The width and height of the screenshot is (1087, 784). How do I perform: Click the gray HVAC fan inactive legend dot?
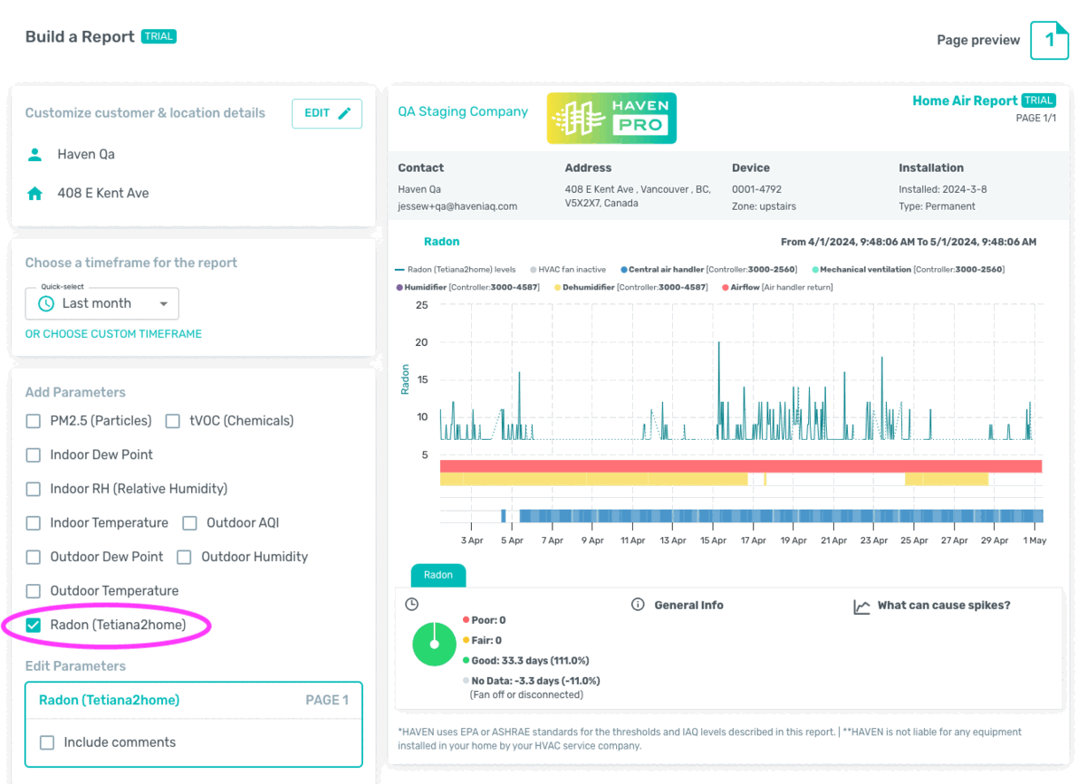point(533,270)
